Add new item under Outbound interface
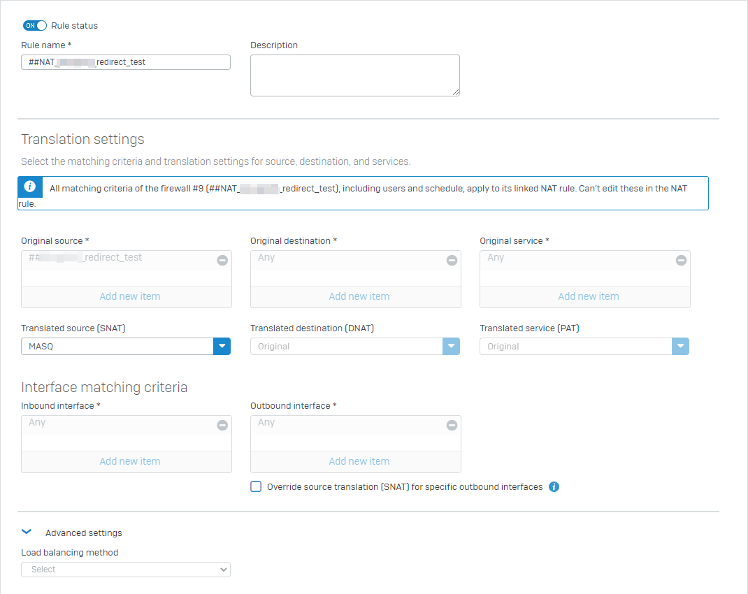Image resolution: width=748 pixels, height=594 pixels. coord(359,461)
